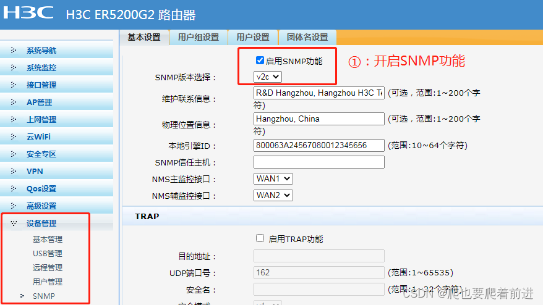Switch to the 基本设置 tab
543x305 pixels.
pyautogui.click(x=144, y=37)
